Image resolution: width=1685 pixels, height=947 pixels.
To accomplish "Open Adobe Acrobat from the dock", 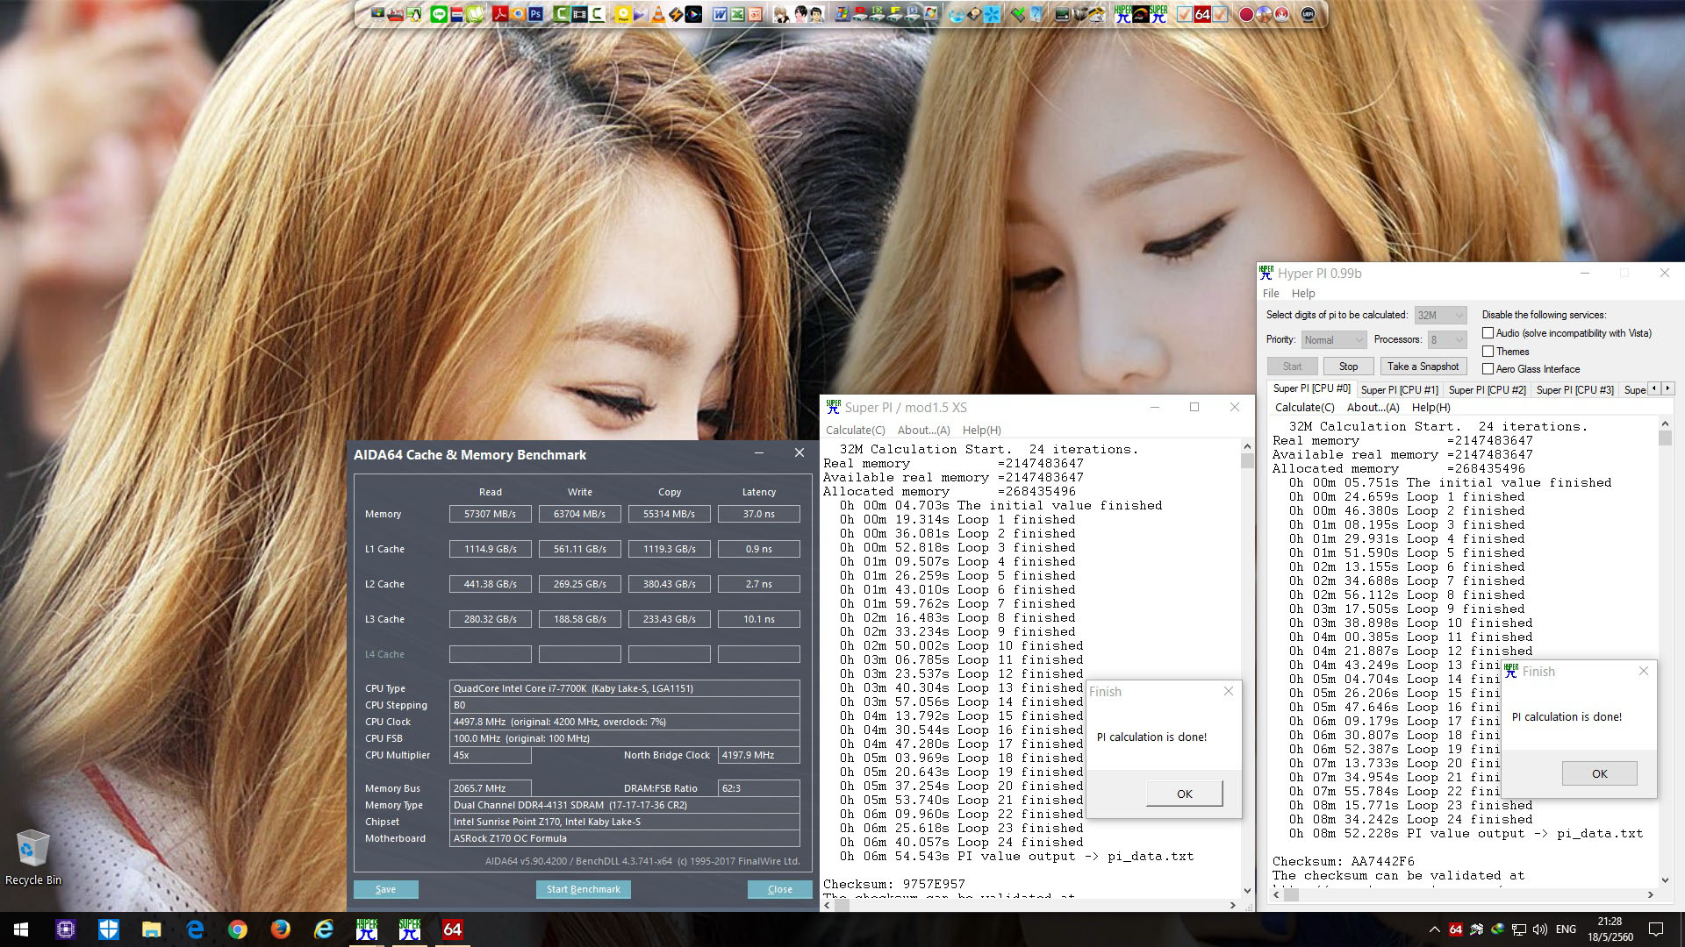I will tap(499, 14).
